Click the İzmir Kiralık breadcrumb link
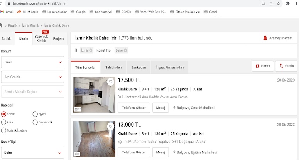 pos(30,25)
